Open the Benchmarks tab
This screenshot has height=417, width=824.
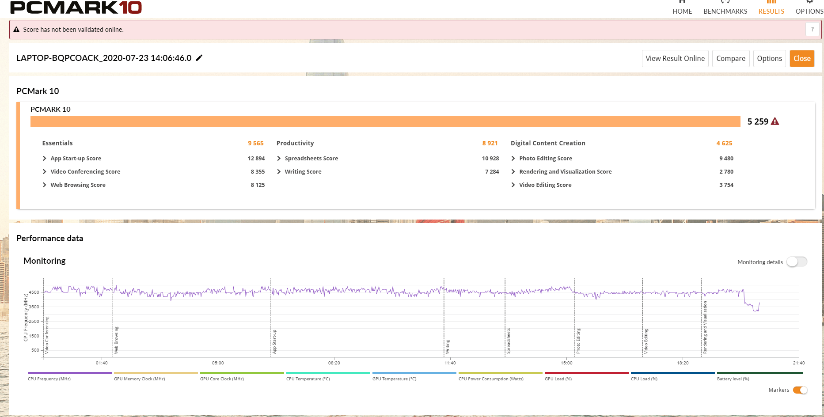point(725,11)
